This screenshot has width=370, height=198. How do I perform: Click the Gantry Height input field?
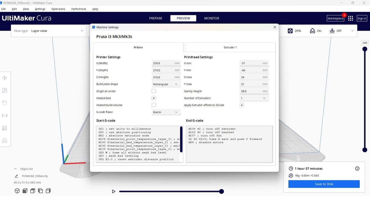[x=254, y=91]
